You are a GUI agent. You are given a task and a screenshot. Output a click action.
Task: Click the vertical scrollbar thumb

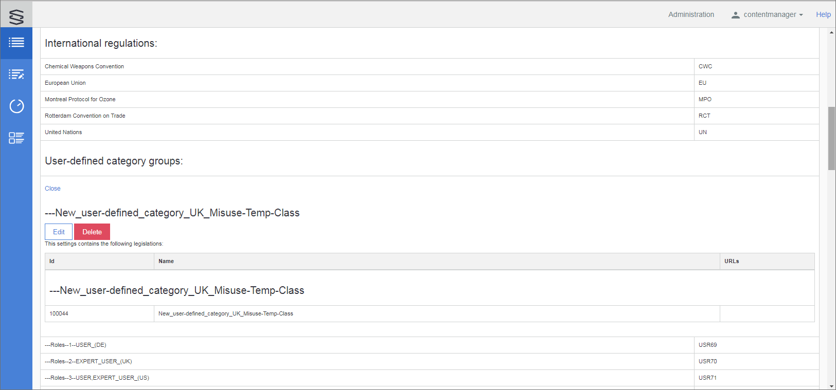tap(831, 138)
